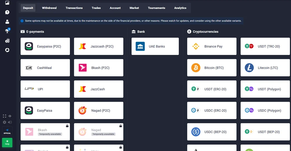Select USDT (BEP-20) cryptocurrency
291x151 pixels.
coord(265,132)
